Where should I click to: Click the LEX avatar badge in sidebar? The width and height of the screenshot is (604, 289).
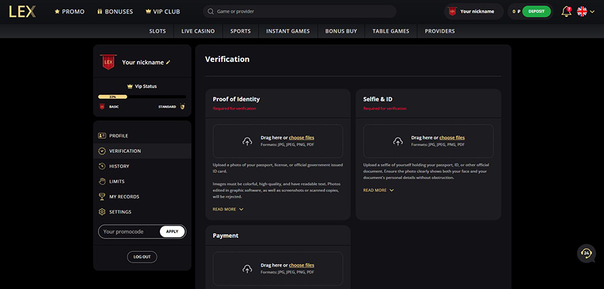tap(108, 62)
